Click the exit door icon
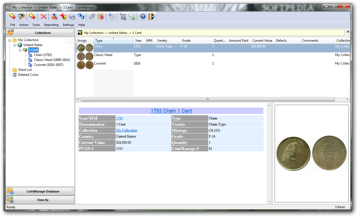The width and height of the screenshot is (358, 217). 152,17
